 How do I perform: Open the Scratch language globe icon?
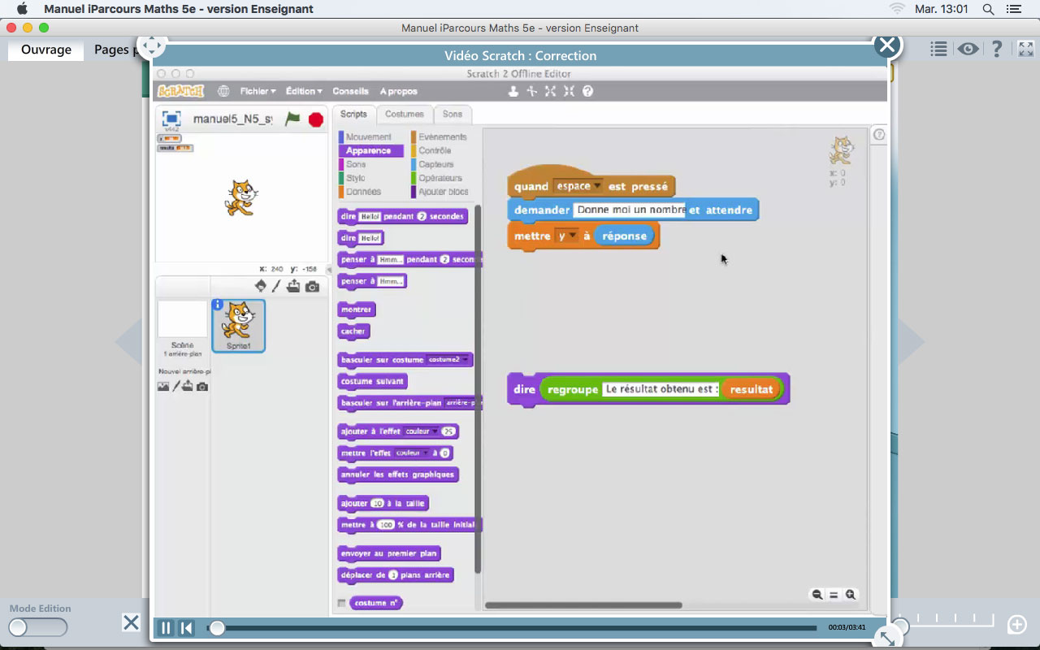pos(223,91)
